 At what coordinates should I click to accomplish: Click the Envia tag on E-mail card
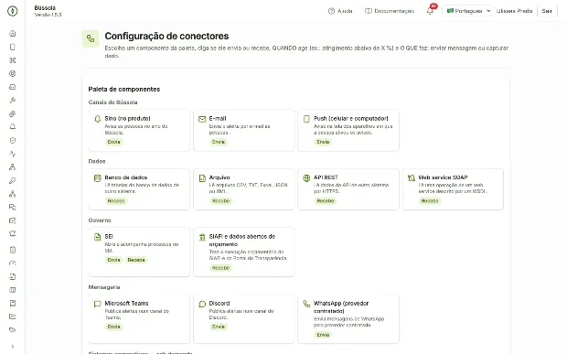(218, 142)
